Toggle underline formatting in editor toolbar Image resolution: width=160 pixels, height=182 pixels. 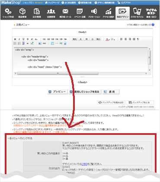pyautogui.click(x=23, y=39)
